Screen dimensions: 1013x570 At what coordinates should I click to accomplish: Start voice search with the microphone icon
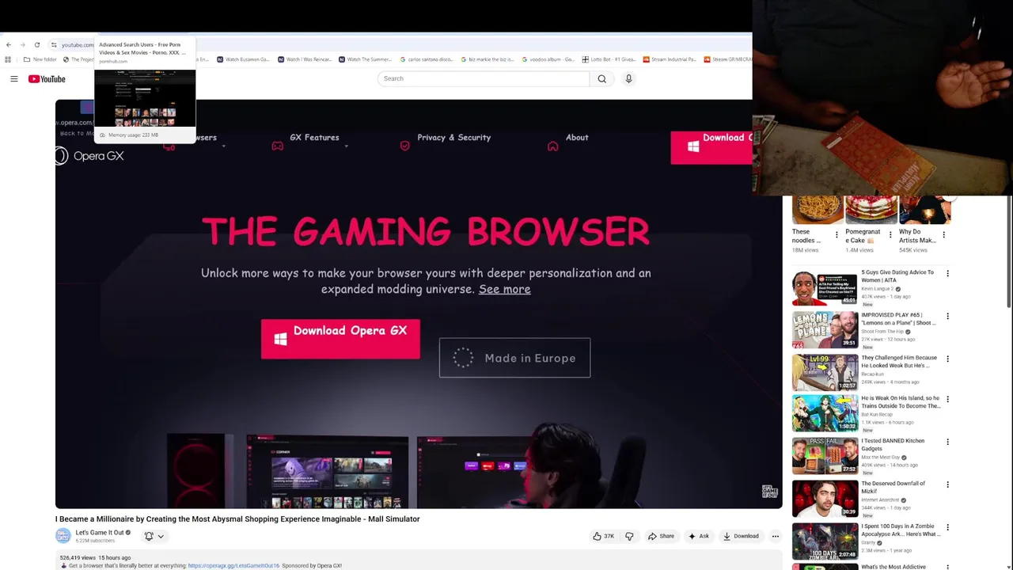(x=628, y=78)
